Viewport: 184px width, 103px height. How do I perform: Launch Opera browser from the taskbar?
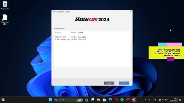pyautogui.click(x=116, y=100)
